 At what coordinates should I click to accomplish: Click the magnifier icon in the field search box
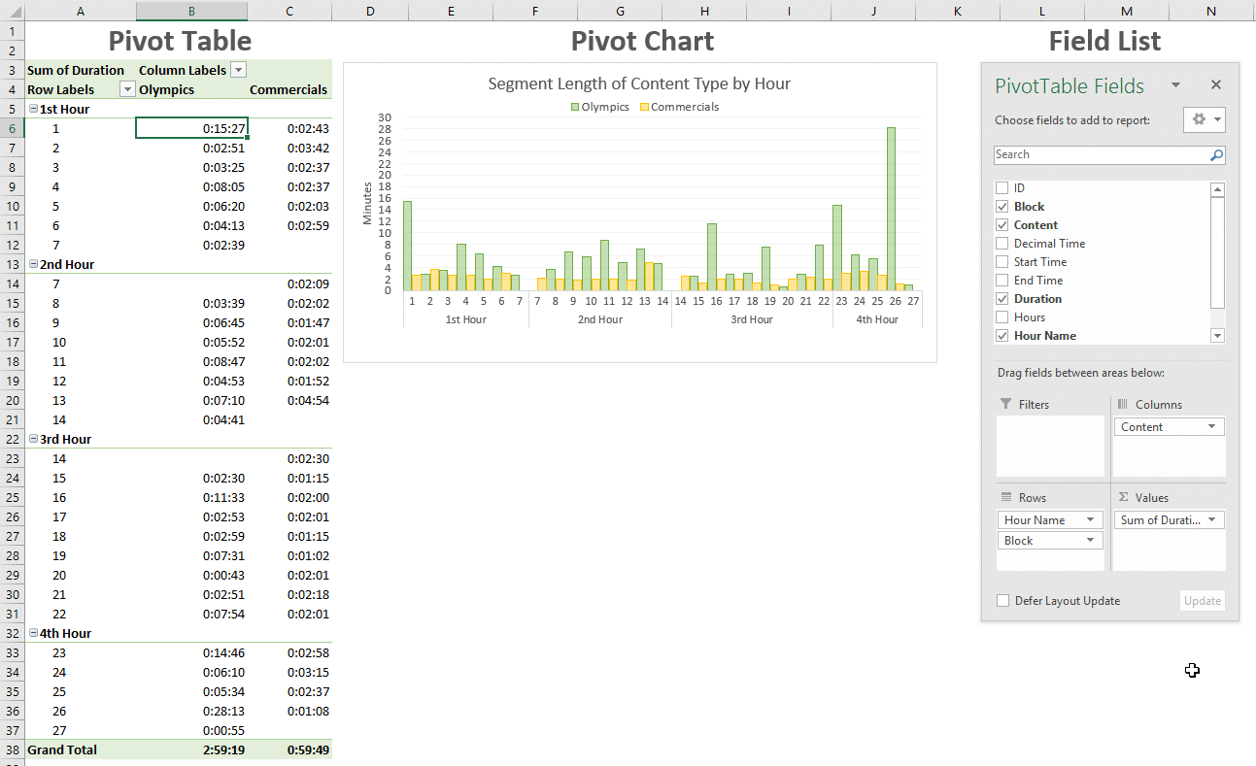1216,155
